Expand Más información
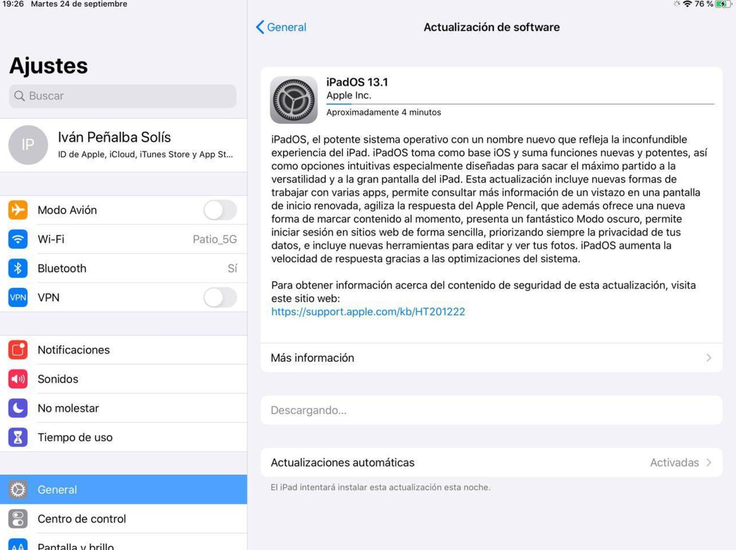The height and width of the screenshot is (550, 736). (x=492, y=357)
